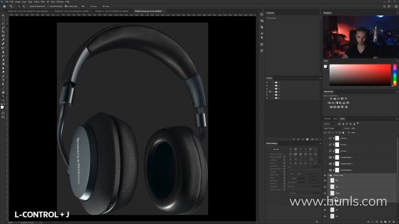Click the Fit Screen button

pos(94,6)
